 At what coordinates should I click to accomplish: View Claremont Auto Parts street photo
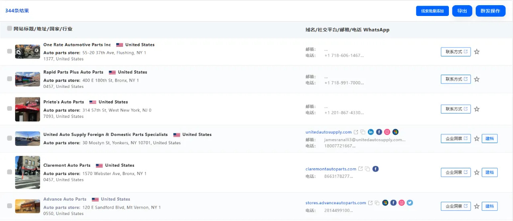(x=28, y=172)
